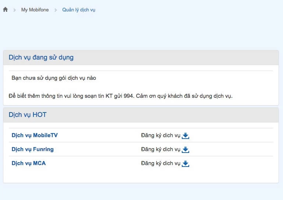
Task: Click Đăng ký dich vụ text for Funring
Action: (x=160, y=149)
